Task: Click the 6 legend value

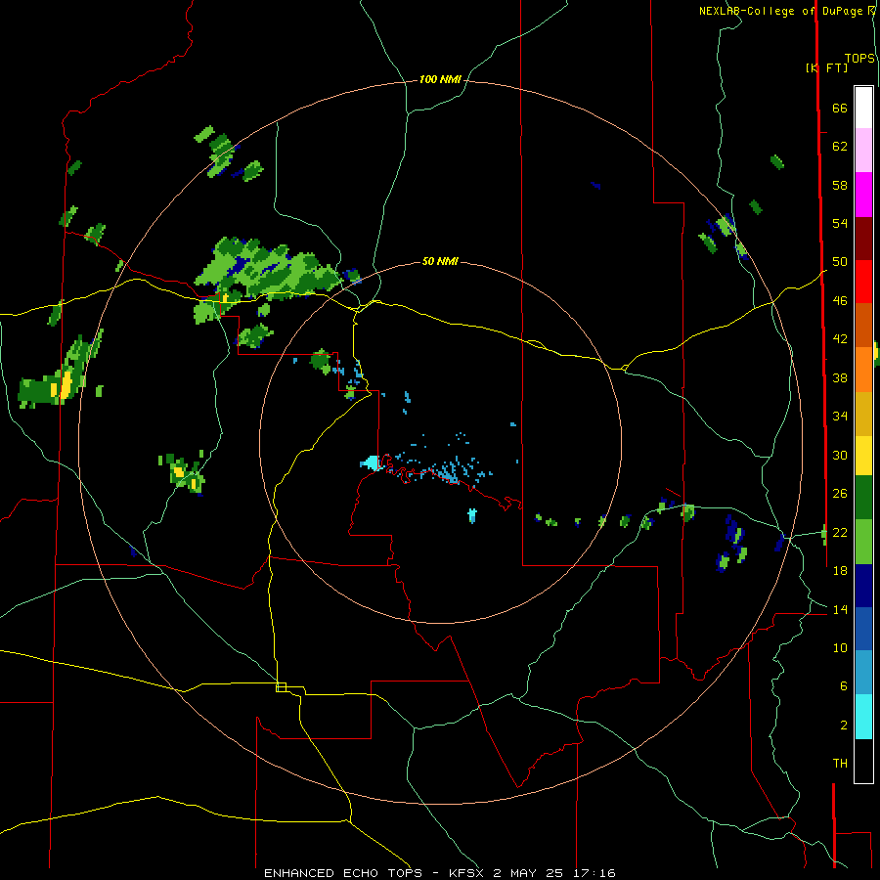Action: [x=843, y=686]
